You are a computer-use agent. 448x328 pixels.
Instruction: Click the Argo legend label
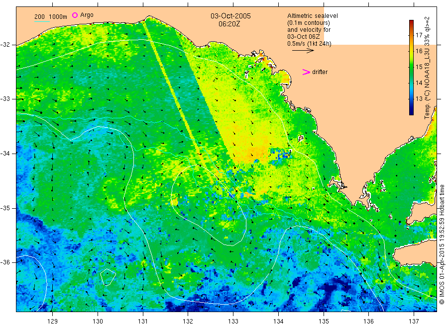coord(87,15)
